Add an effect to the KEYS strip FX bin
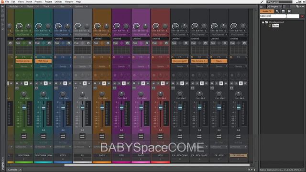 (70, 57)
